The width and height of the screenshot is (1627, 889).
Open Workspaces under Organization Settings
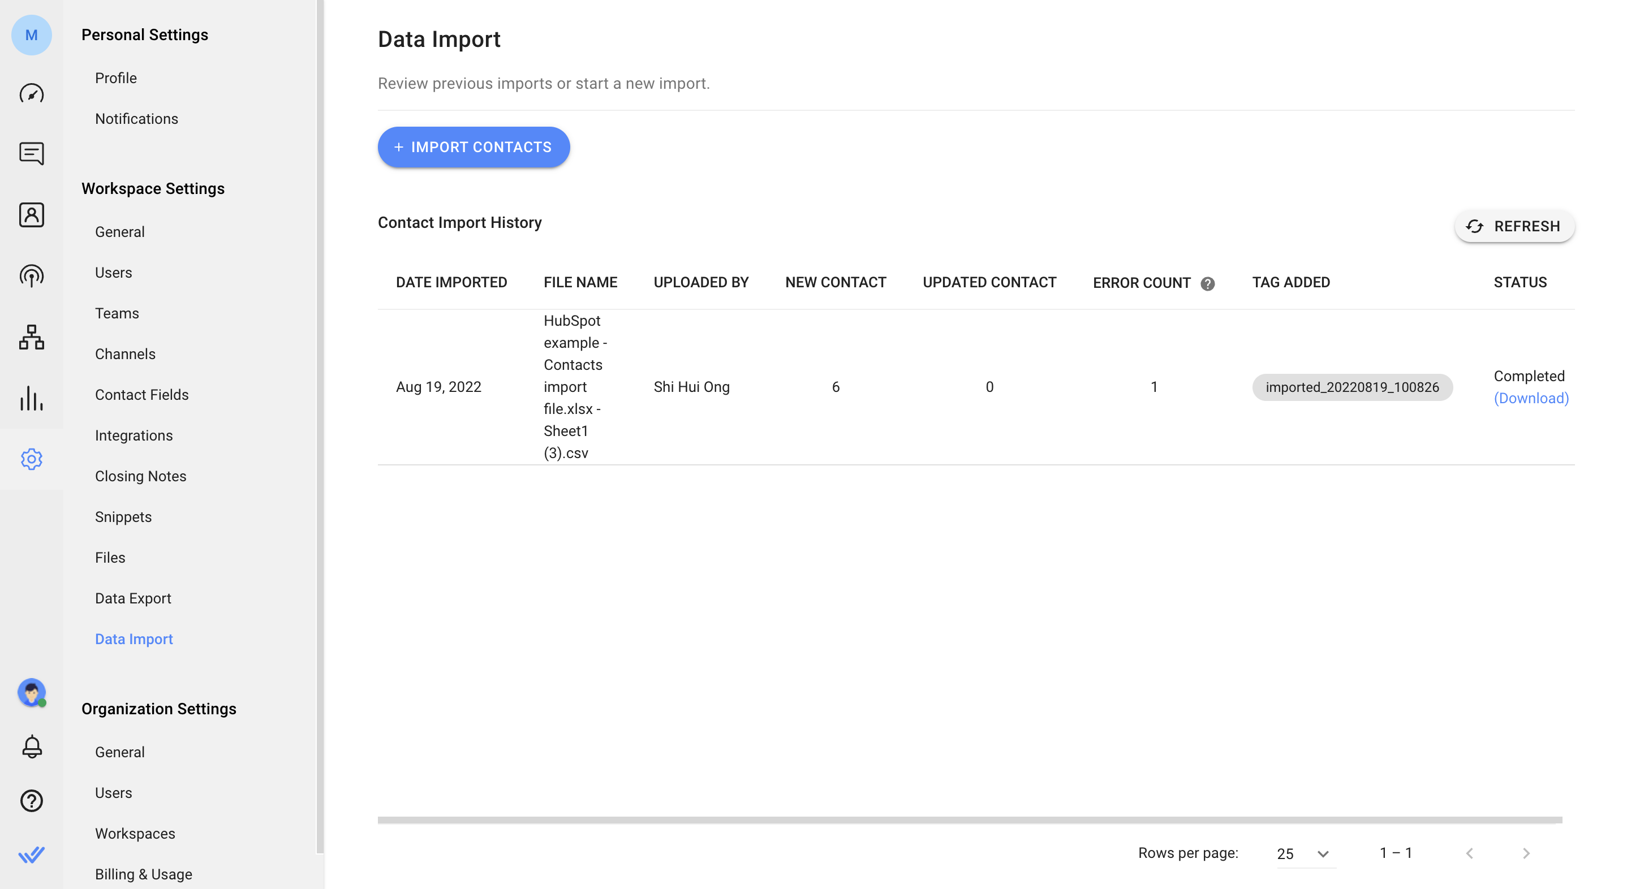click(135, 833)
